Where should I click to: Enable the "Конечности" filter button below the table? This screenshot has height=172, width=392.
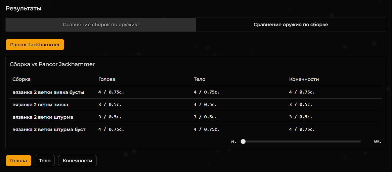78,161
